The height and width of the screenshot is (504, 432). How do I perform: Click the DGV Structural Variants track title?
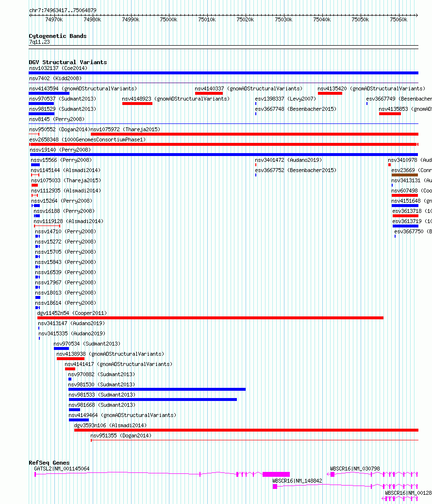(x=68, y=62)
